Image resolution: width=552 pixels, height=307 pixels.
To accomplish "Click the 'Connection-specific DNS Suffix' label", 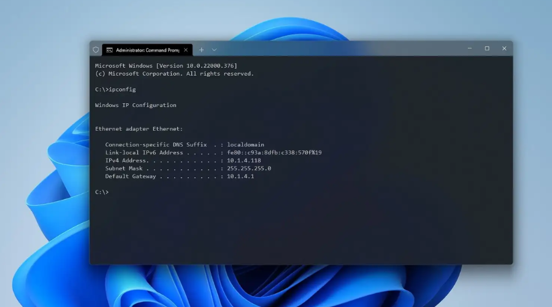I will pyautogui.click(x=156, y=144).
